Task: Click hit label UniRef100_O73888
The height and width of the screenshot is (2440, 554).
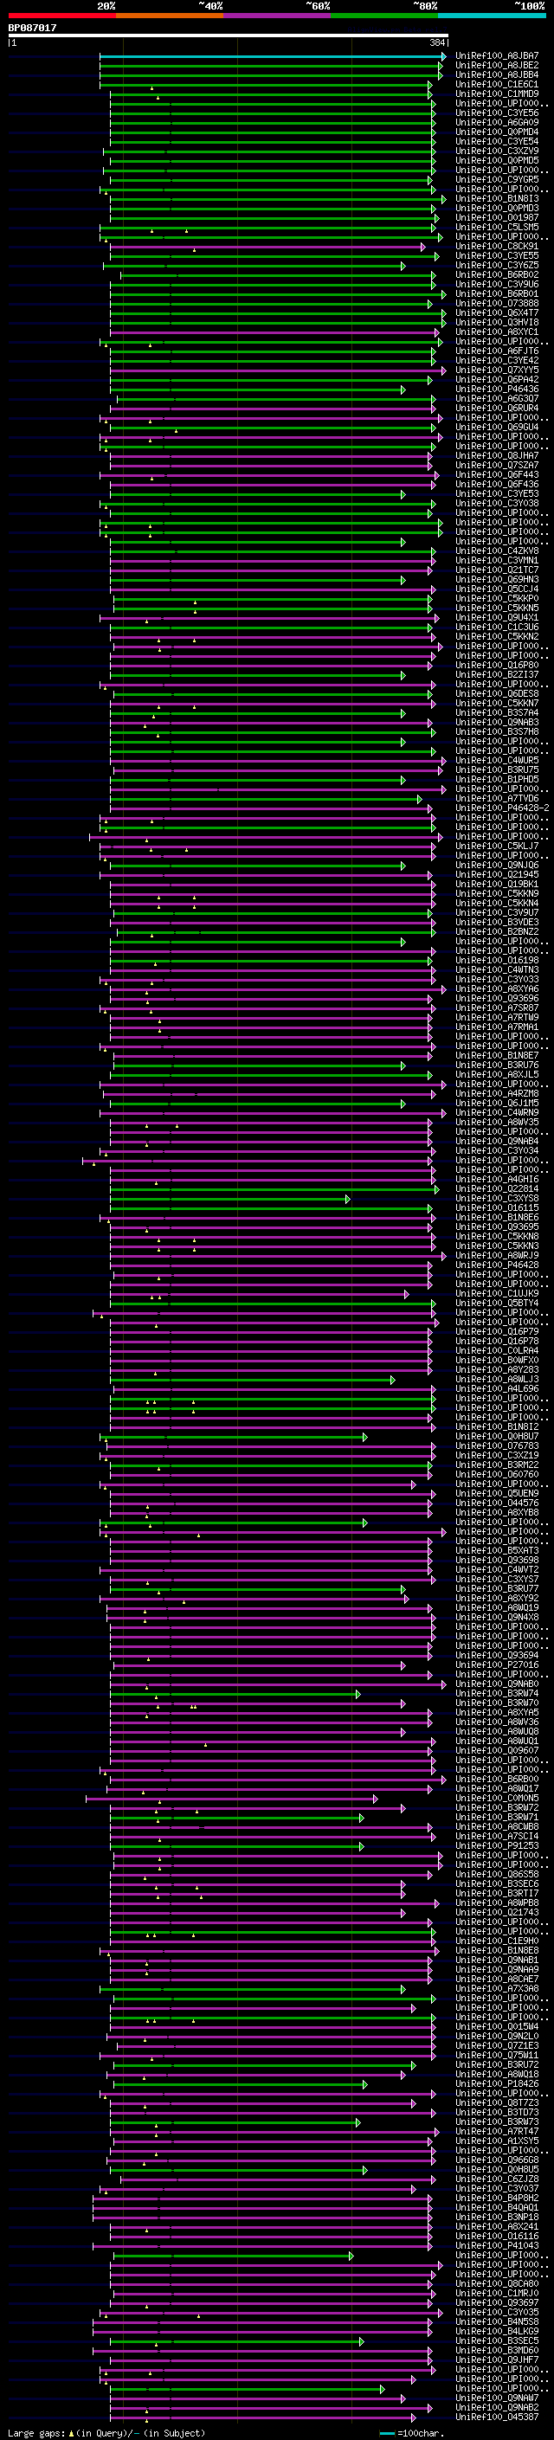Action: click(497, 303)
